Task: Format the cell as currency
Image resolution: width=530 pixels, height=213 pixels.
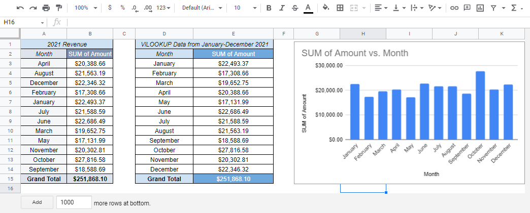Action: [110, 8]
